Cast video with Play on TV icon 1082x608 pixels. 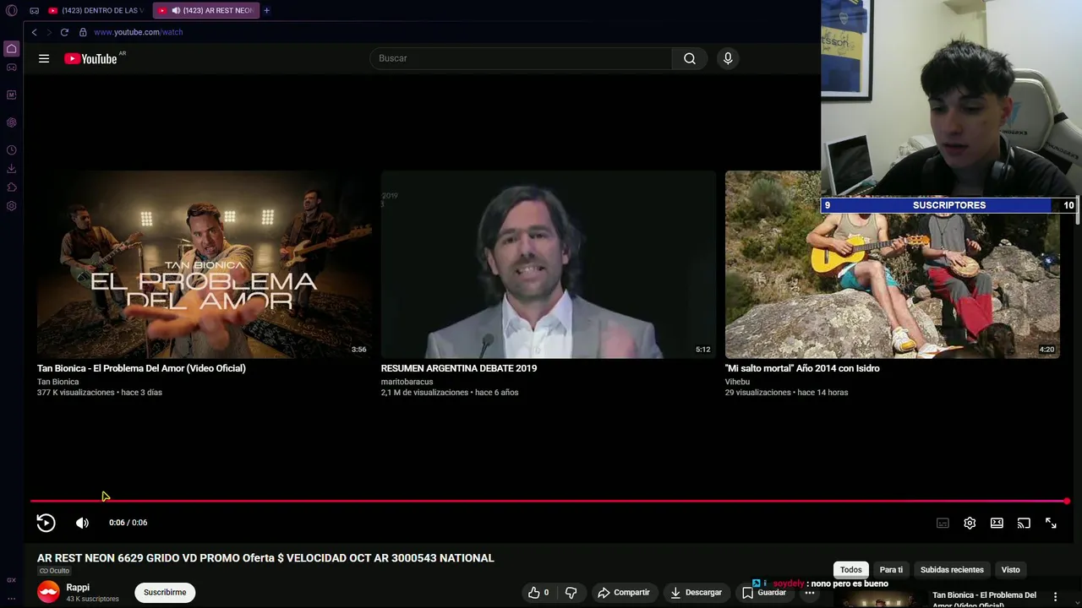pyautogui.click(x=1024, y=523)
